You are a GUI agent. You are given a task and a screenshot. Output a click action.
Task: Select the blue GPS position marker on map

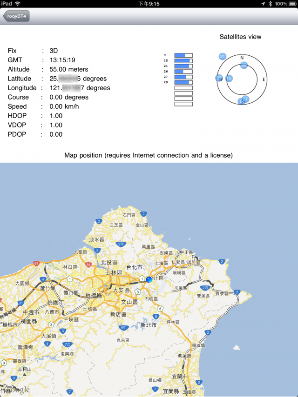pyautogui.click(x=149, y=279)
